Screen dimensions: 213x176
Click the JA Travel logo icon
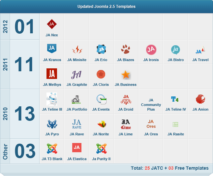200,50
